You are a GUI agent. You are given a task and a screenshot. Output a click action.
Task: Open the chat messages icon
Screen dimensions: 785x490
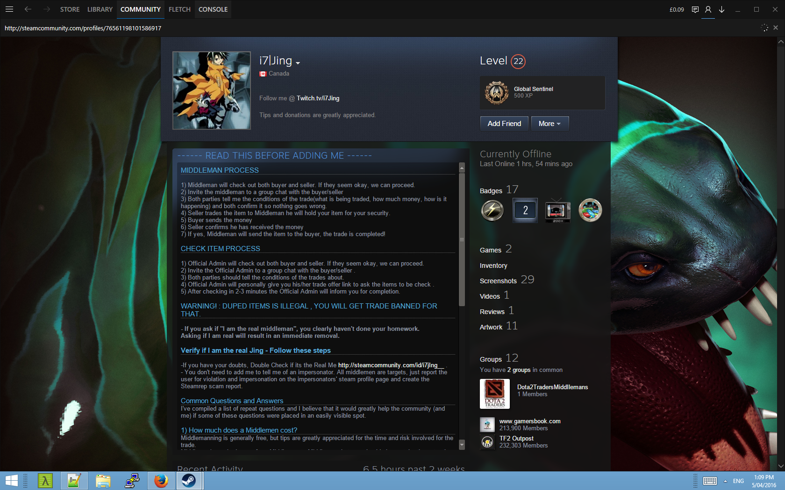(695, 9)
